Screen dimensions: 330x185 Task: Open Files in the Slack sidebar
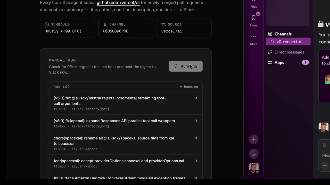point(254,4)
